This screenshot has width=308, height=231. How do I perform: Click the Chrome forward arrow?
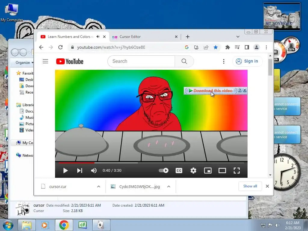click(x=51, y=47)
